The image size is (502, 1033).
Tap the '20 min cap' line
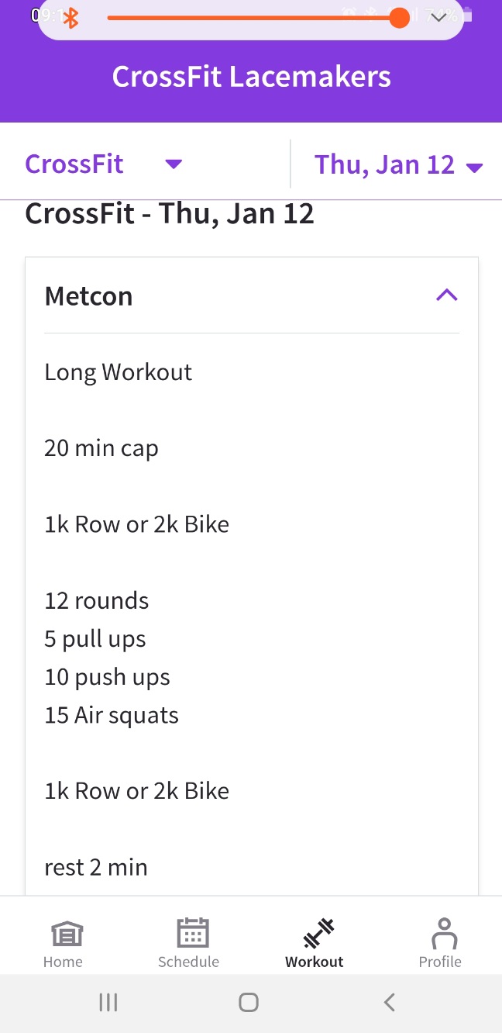click(101, 448)
